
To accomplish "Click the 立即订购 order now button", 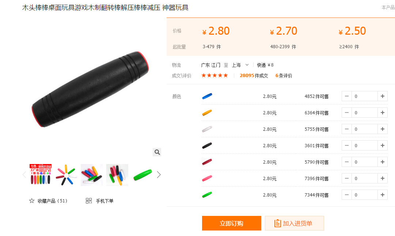I will point(232,223).
